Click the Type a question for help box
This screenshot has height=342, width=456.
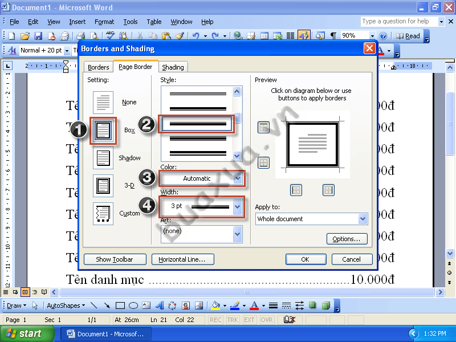pos(398,21)
